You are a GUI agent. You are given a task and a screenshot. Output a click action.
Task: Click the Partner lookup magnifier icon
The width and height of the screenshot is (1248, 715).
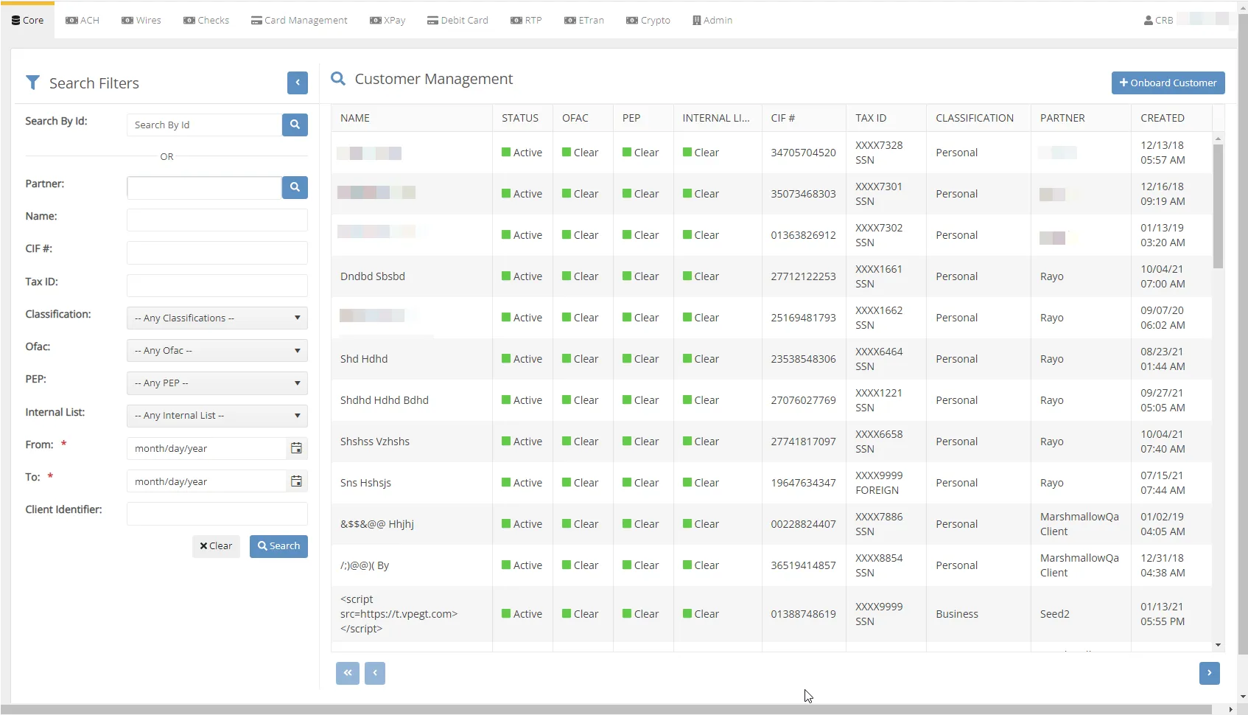295,187
